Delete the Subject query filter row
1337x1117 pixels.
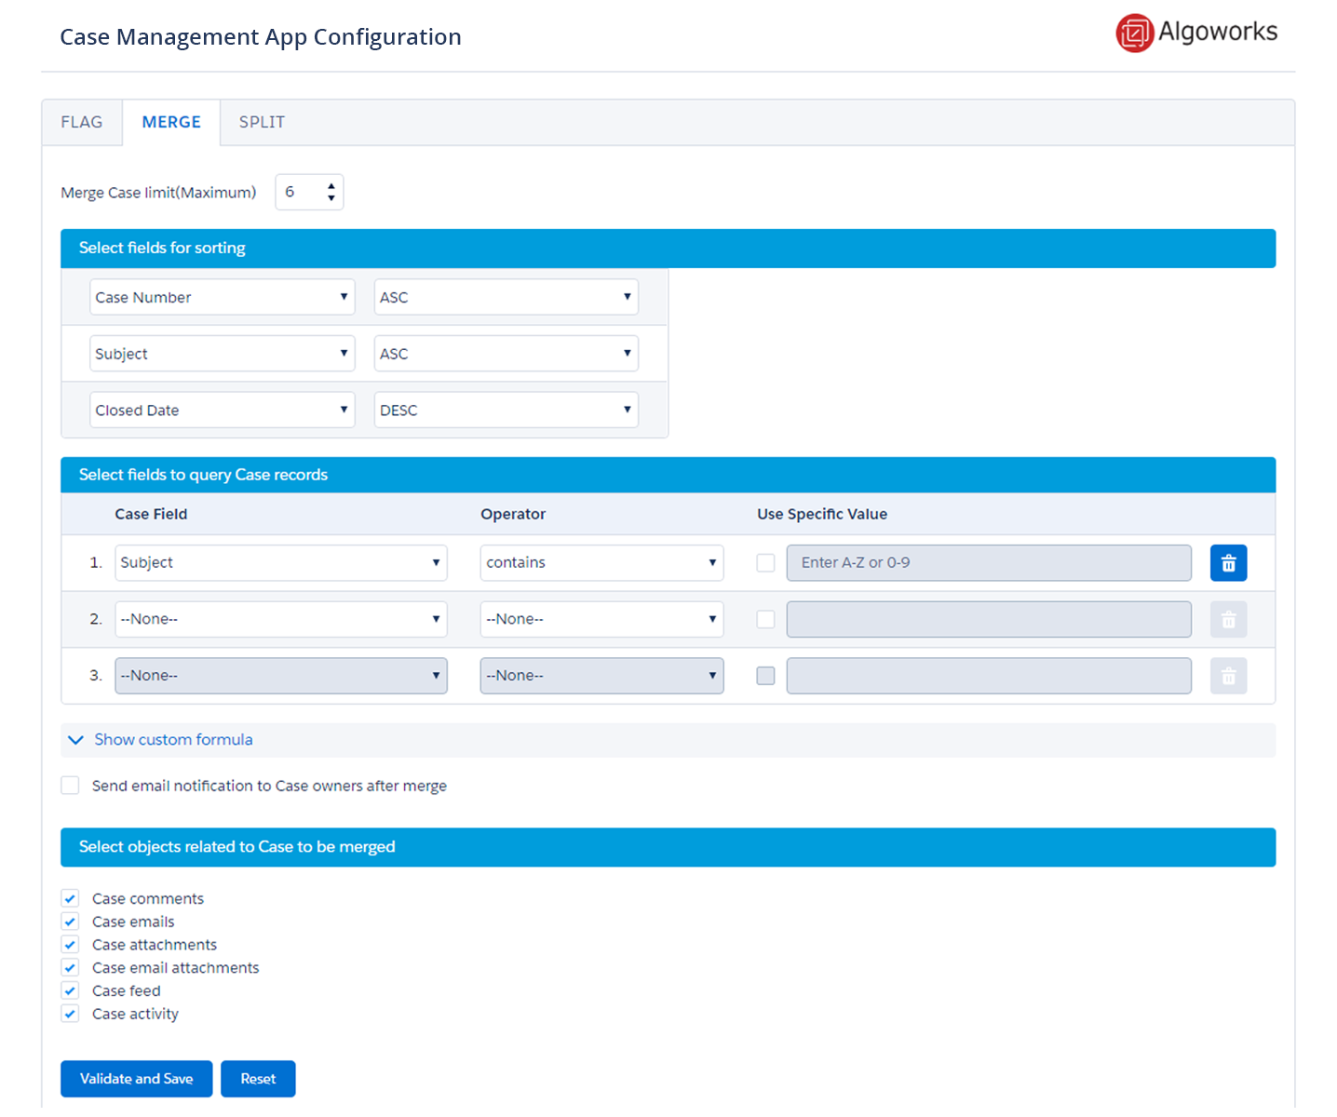(1228, 562)
